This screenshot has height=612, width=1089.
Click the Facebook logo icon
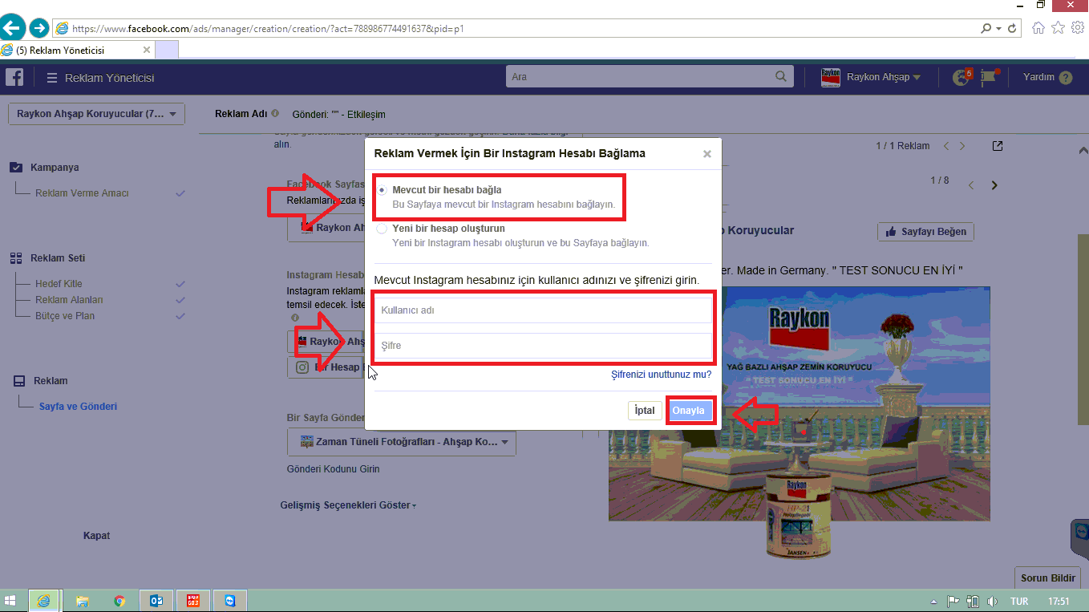pyautogui.click(x=14, y=77)
